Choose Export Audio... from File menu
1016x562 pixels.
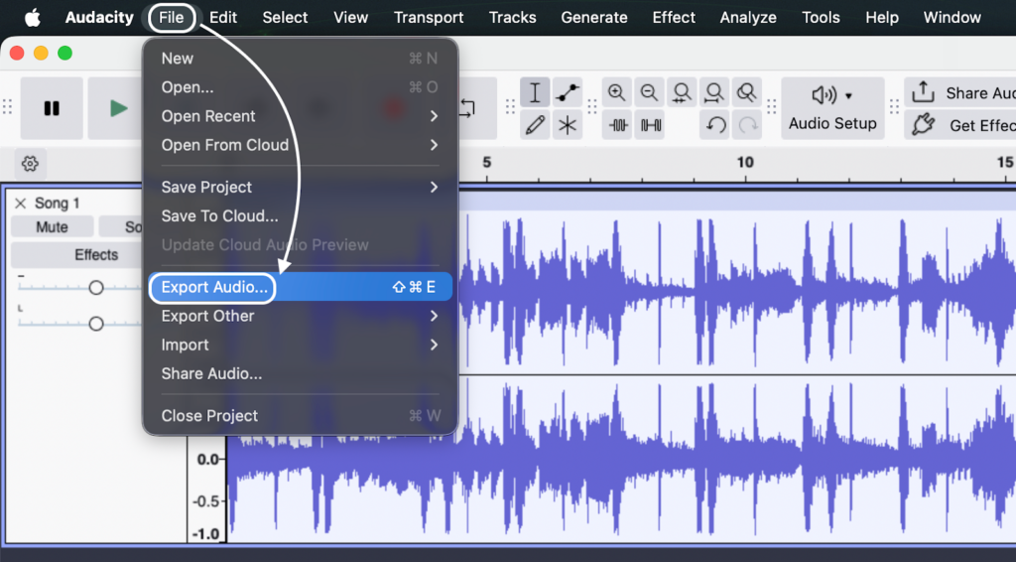pyautogui.click(x=214, y=287)
